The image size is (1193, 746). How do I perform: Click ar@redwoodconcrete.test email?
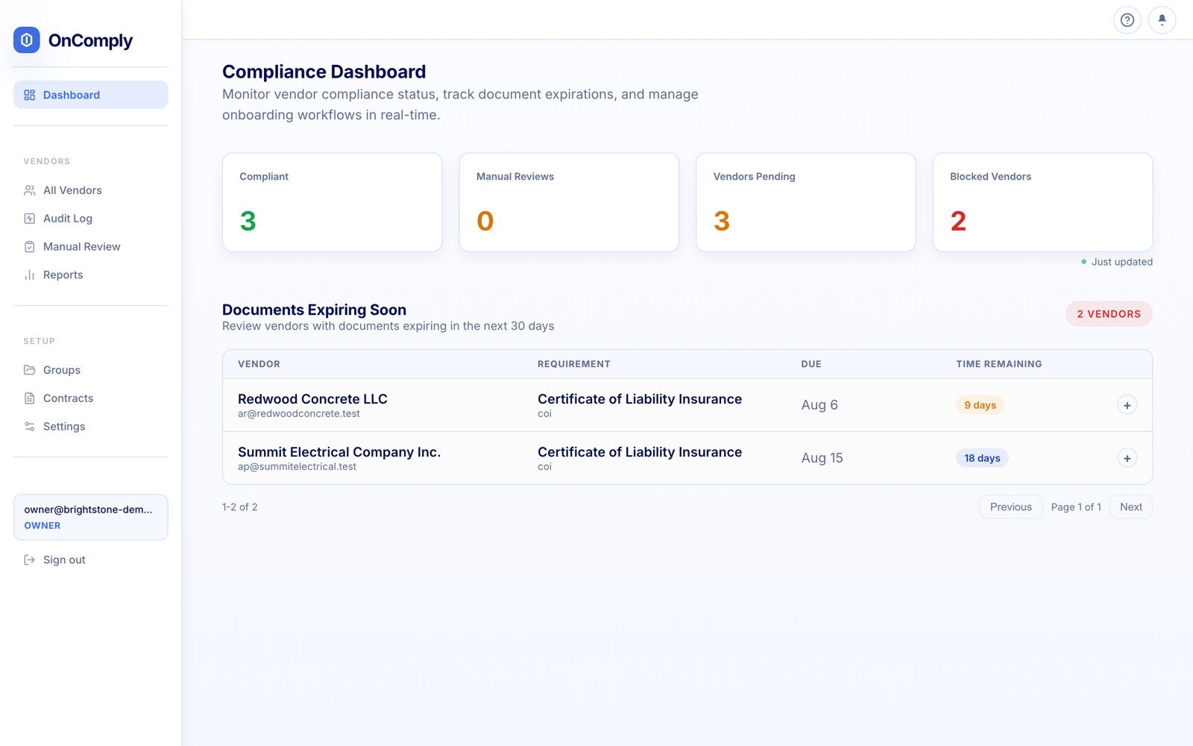(x=299, y=413)
